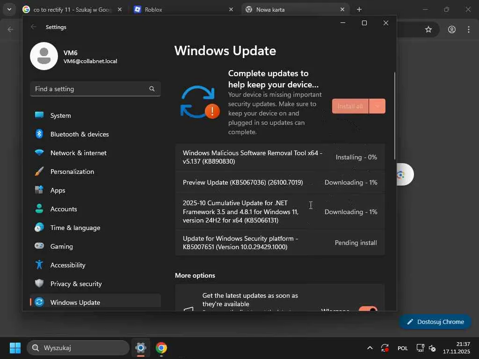
Task: Click Windows Security platform update row
Action: point(280,243)
